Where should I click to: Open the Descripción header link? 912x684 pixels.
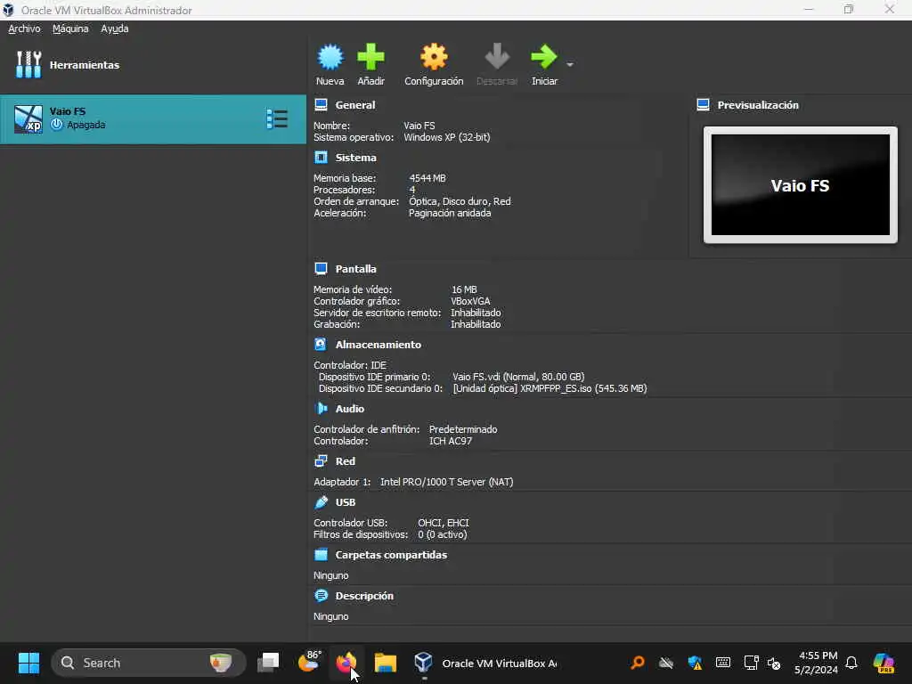tap(364, 596)
